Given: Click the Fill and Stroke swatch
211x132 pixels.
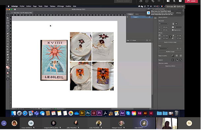Looking at the screenshot, I should 8,67.
